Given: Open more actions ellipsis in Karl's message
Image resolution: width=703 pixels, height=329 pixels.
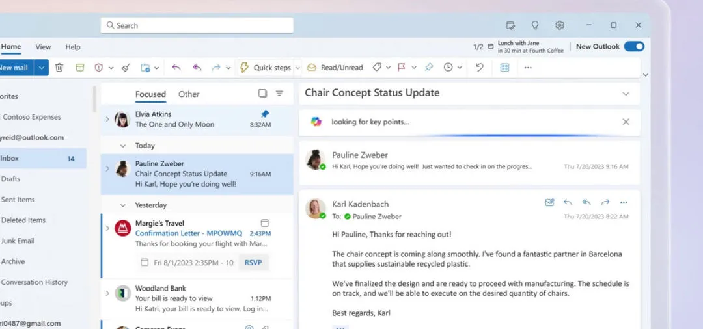Looking at the screenshot, I should tap(624, 202).
